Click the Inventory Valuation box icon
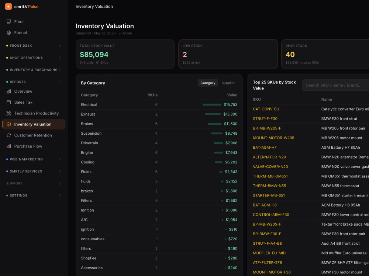 (9, 124)
